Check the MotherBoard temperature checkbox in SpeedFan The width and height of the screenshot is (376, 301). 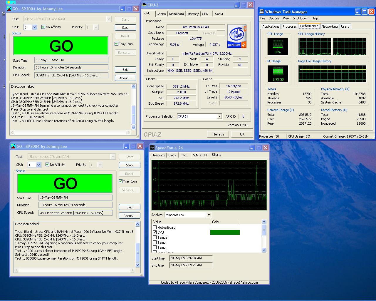[155, 228]
